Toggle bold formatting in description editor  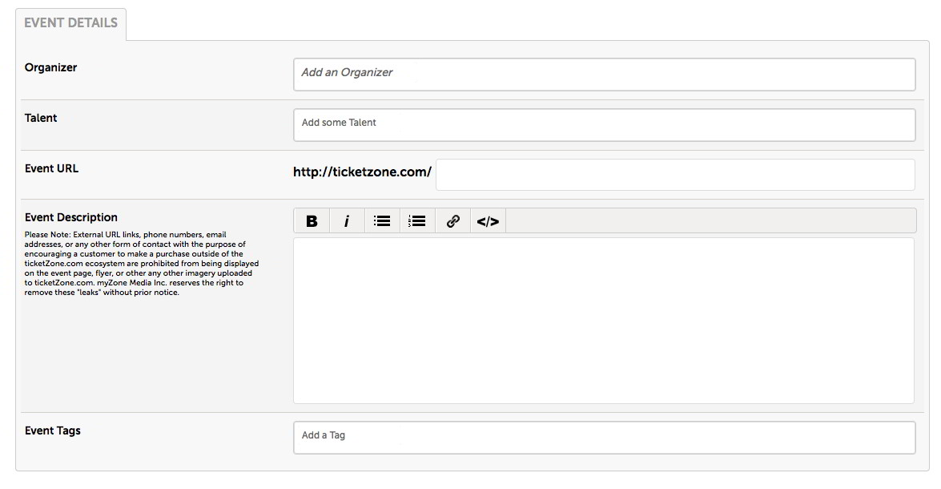(312, 221)
